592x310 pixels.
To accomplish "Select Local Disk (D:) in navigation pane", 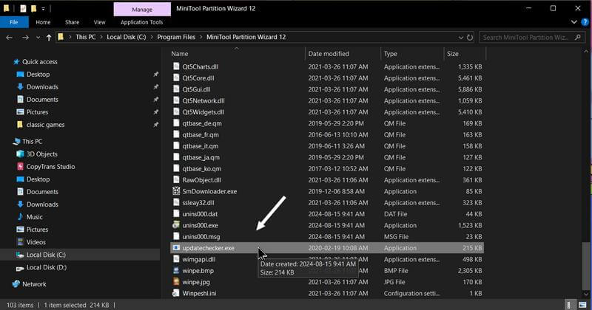I will tap(46, 267).
